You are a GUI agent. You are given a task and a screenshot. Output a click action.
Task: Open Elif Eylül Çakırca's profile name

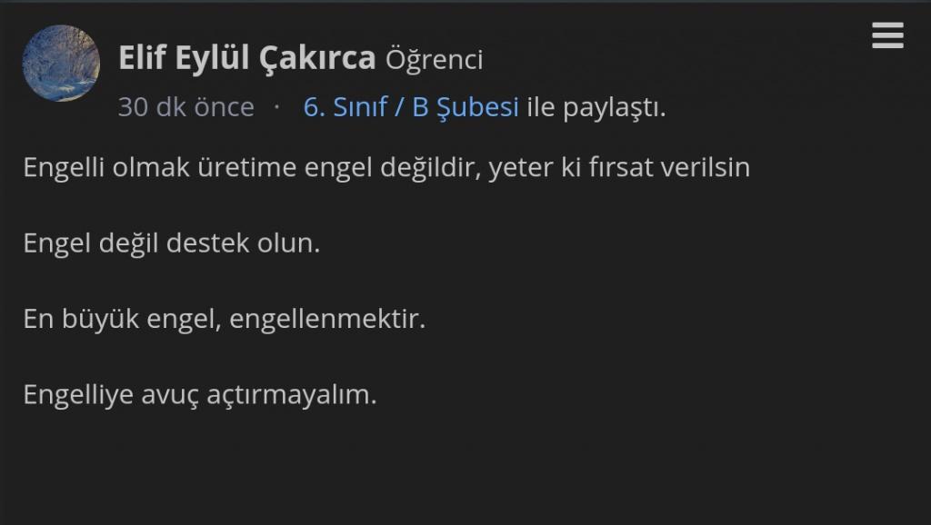247,58
